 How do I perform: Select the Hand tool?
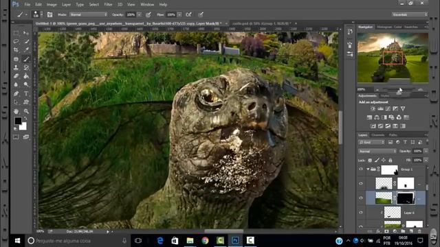coord(16,111)
